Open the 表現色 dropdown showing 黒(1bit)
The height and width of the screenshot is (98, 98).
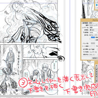93,30
